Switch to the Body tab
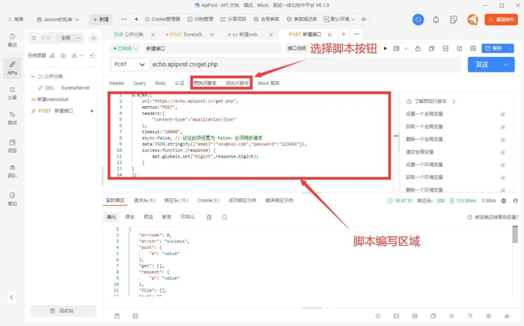This screenshot has height=326, width=524. point(161,83)
